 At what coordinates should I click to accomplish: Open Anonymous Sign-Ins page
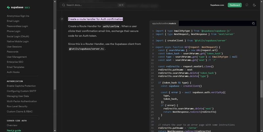pos(18,16)
